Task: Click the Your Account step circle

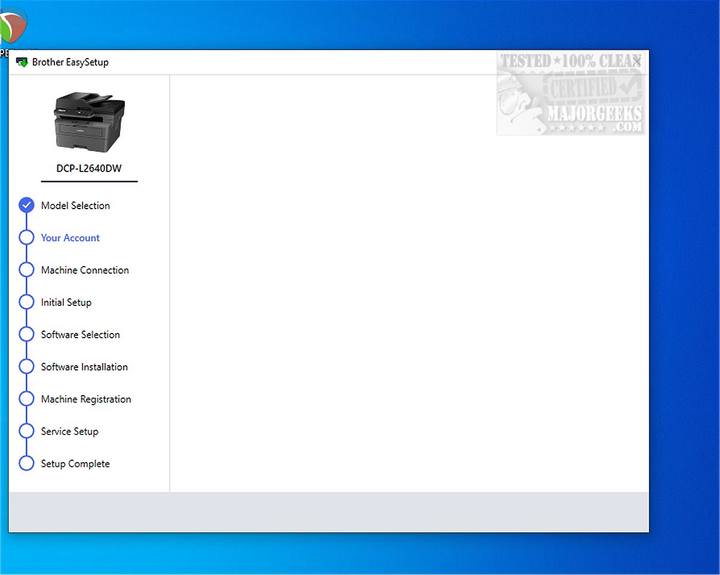Action: [x=26, y=238]
